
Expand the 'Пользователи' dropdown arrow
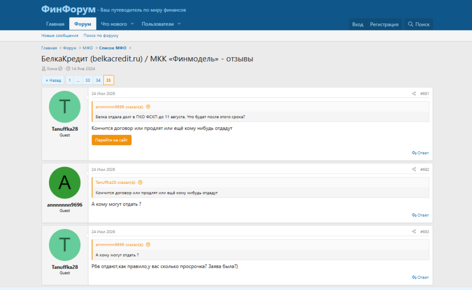click(x=179, y=24)
